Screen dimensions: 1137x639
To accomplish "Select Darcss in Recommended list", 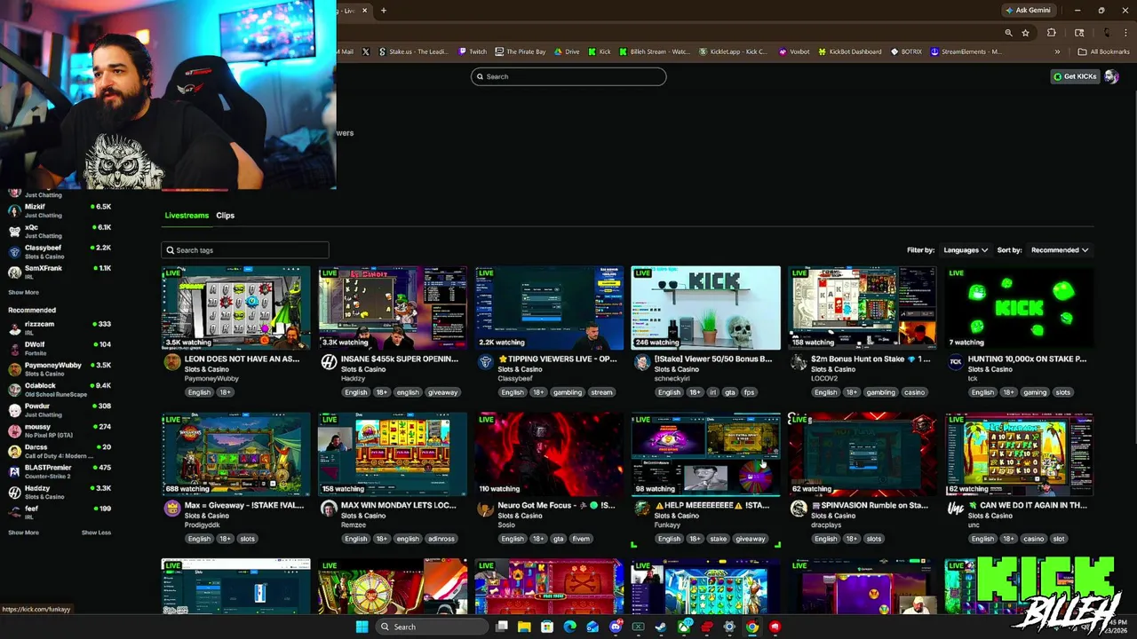I will click(60, 451).
